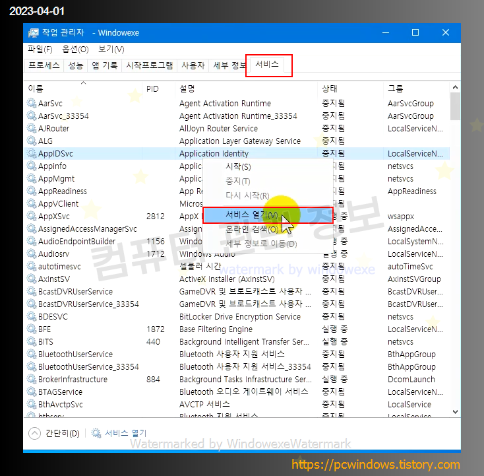Switch to the 앱 기록 tab

[105, 65]
